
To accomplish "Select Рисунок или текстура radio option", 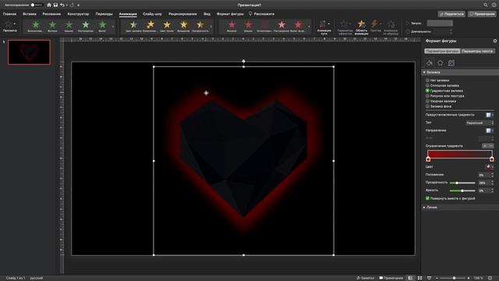I will (427, 96).
